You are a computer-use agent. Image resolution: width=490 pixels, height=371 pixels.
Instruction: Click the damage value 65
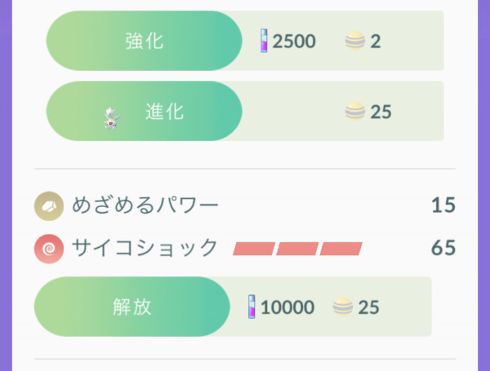click(443, 248)
